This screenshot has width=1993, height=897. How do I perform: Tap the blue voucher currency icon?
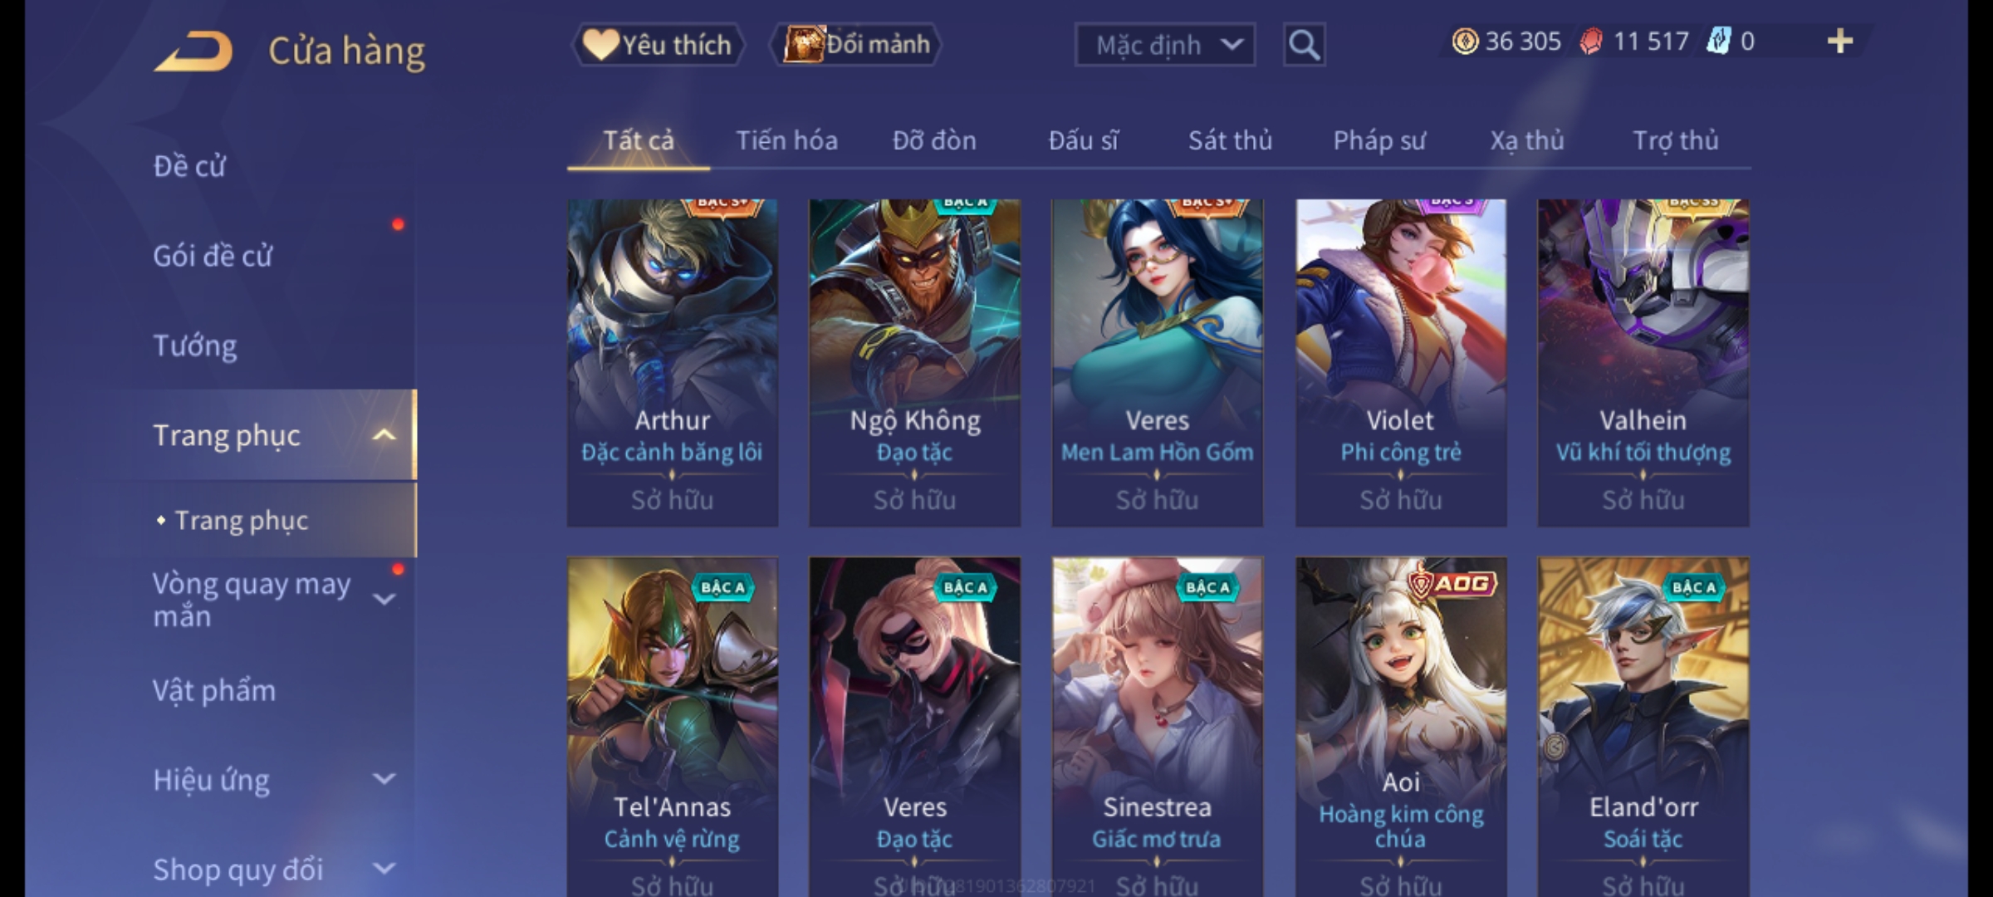click(x=1717, y=42)
